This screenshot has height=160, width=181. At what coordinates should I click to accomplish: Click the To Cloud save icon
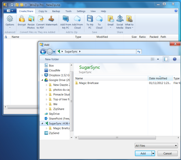pyautogui.click(x=99, y=19)
